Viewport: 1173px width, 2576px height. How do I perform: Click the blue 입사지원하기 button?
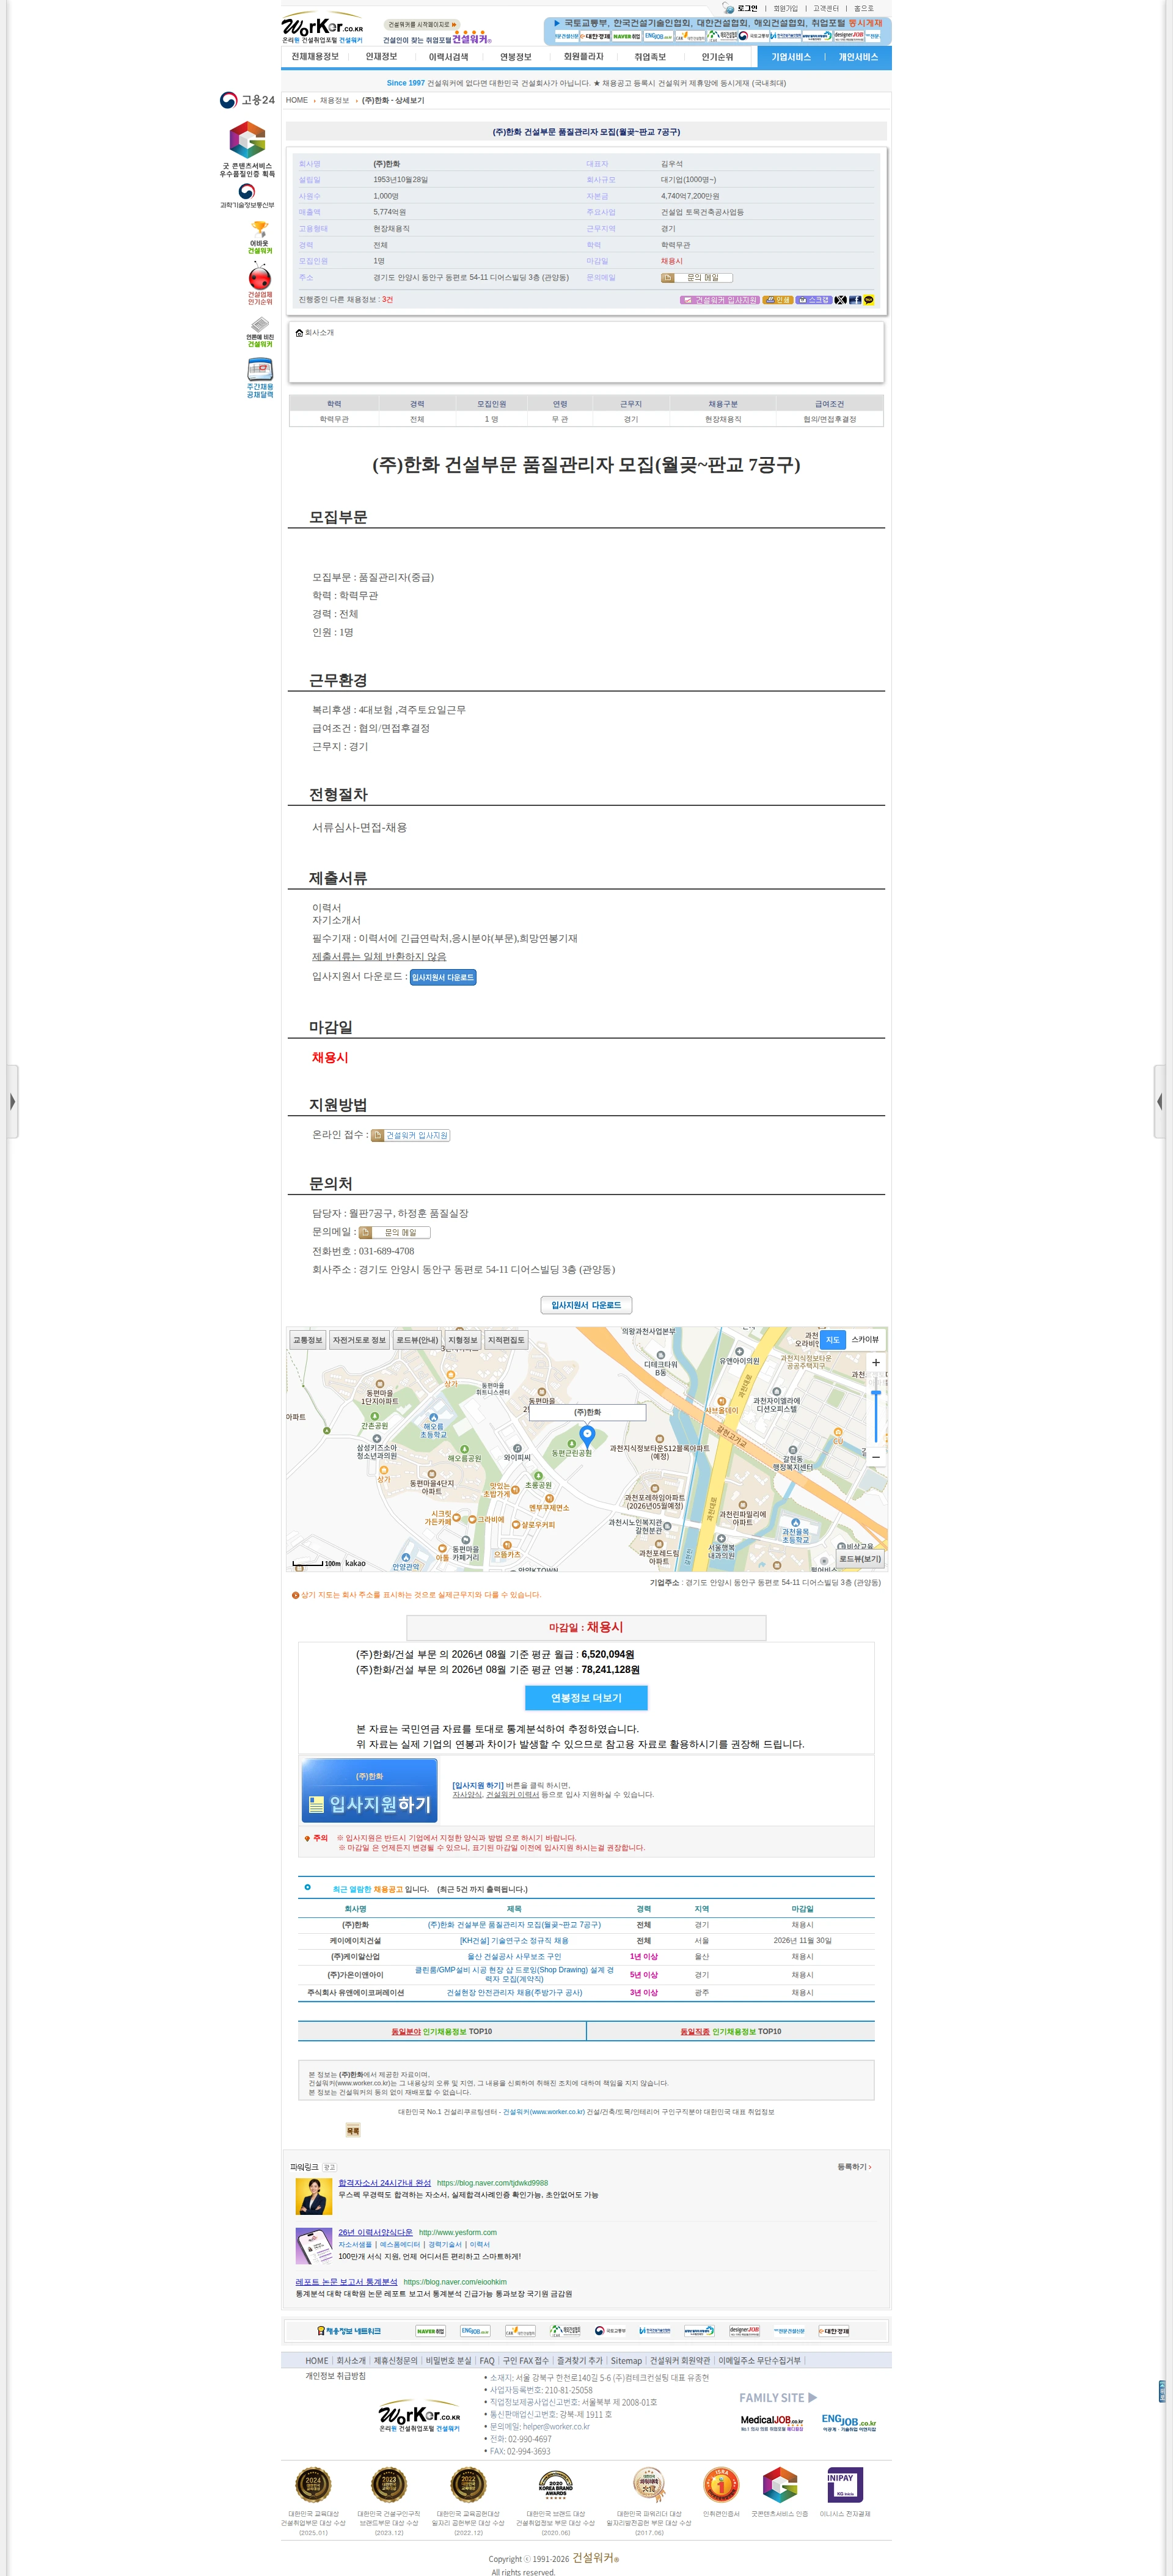tap(370, 1790)
